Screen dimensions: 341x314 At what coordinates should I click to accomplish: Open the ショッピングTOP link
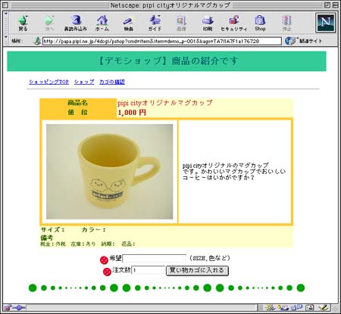[48, 82]
